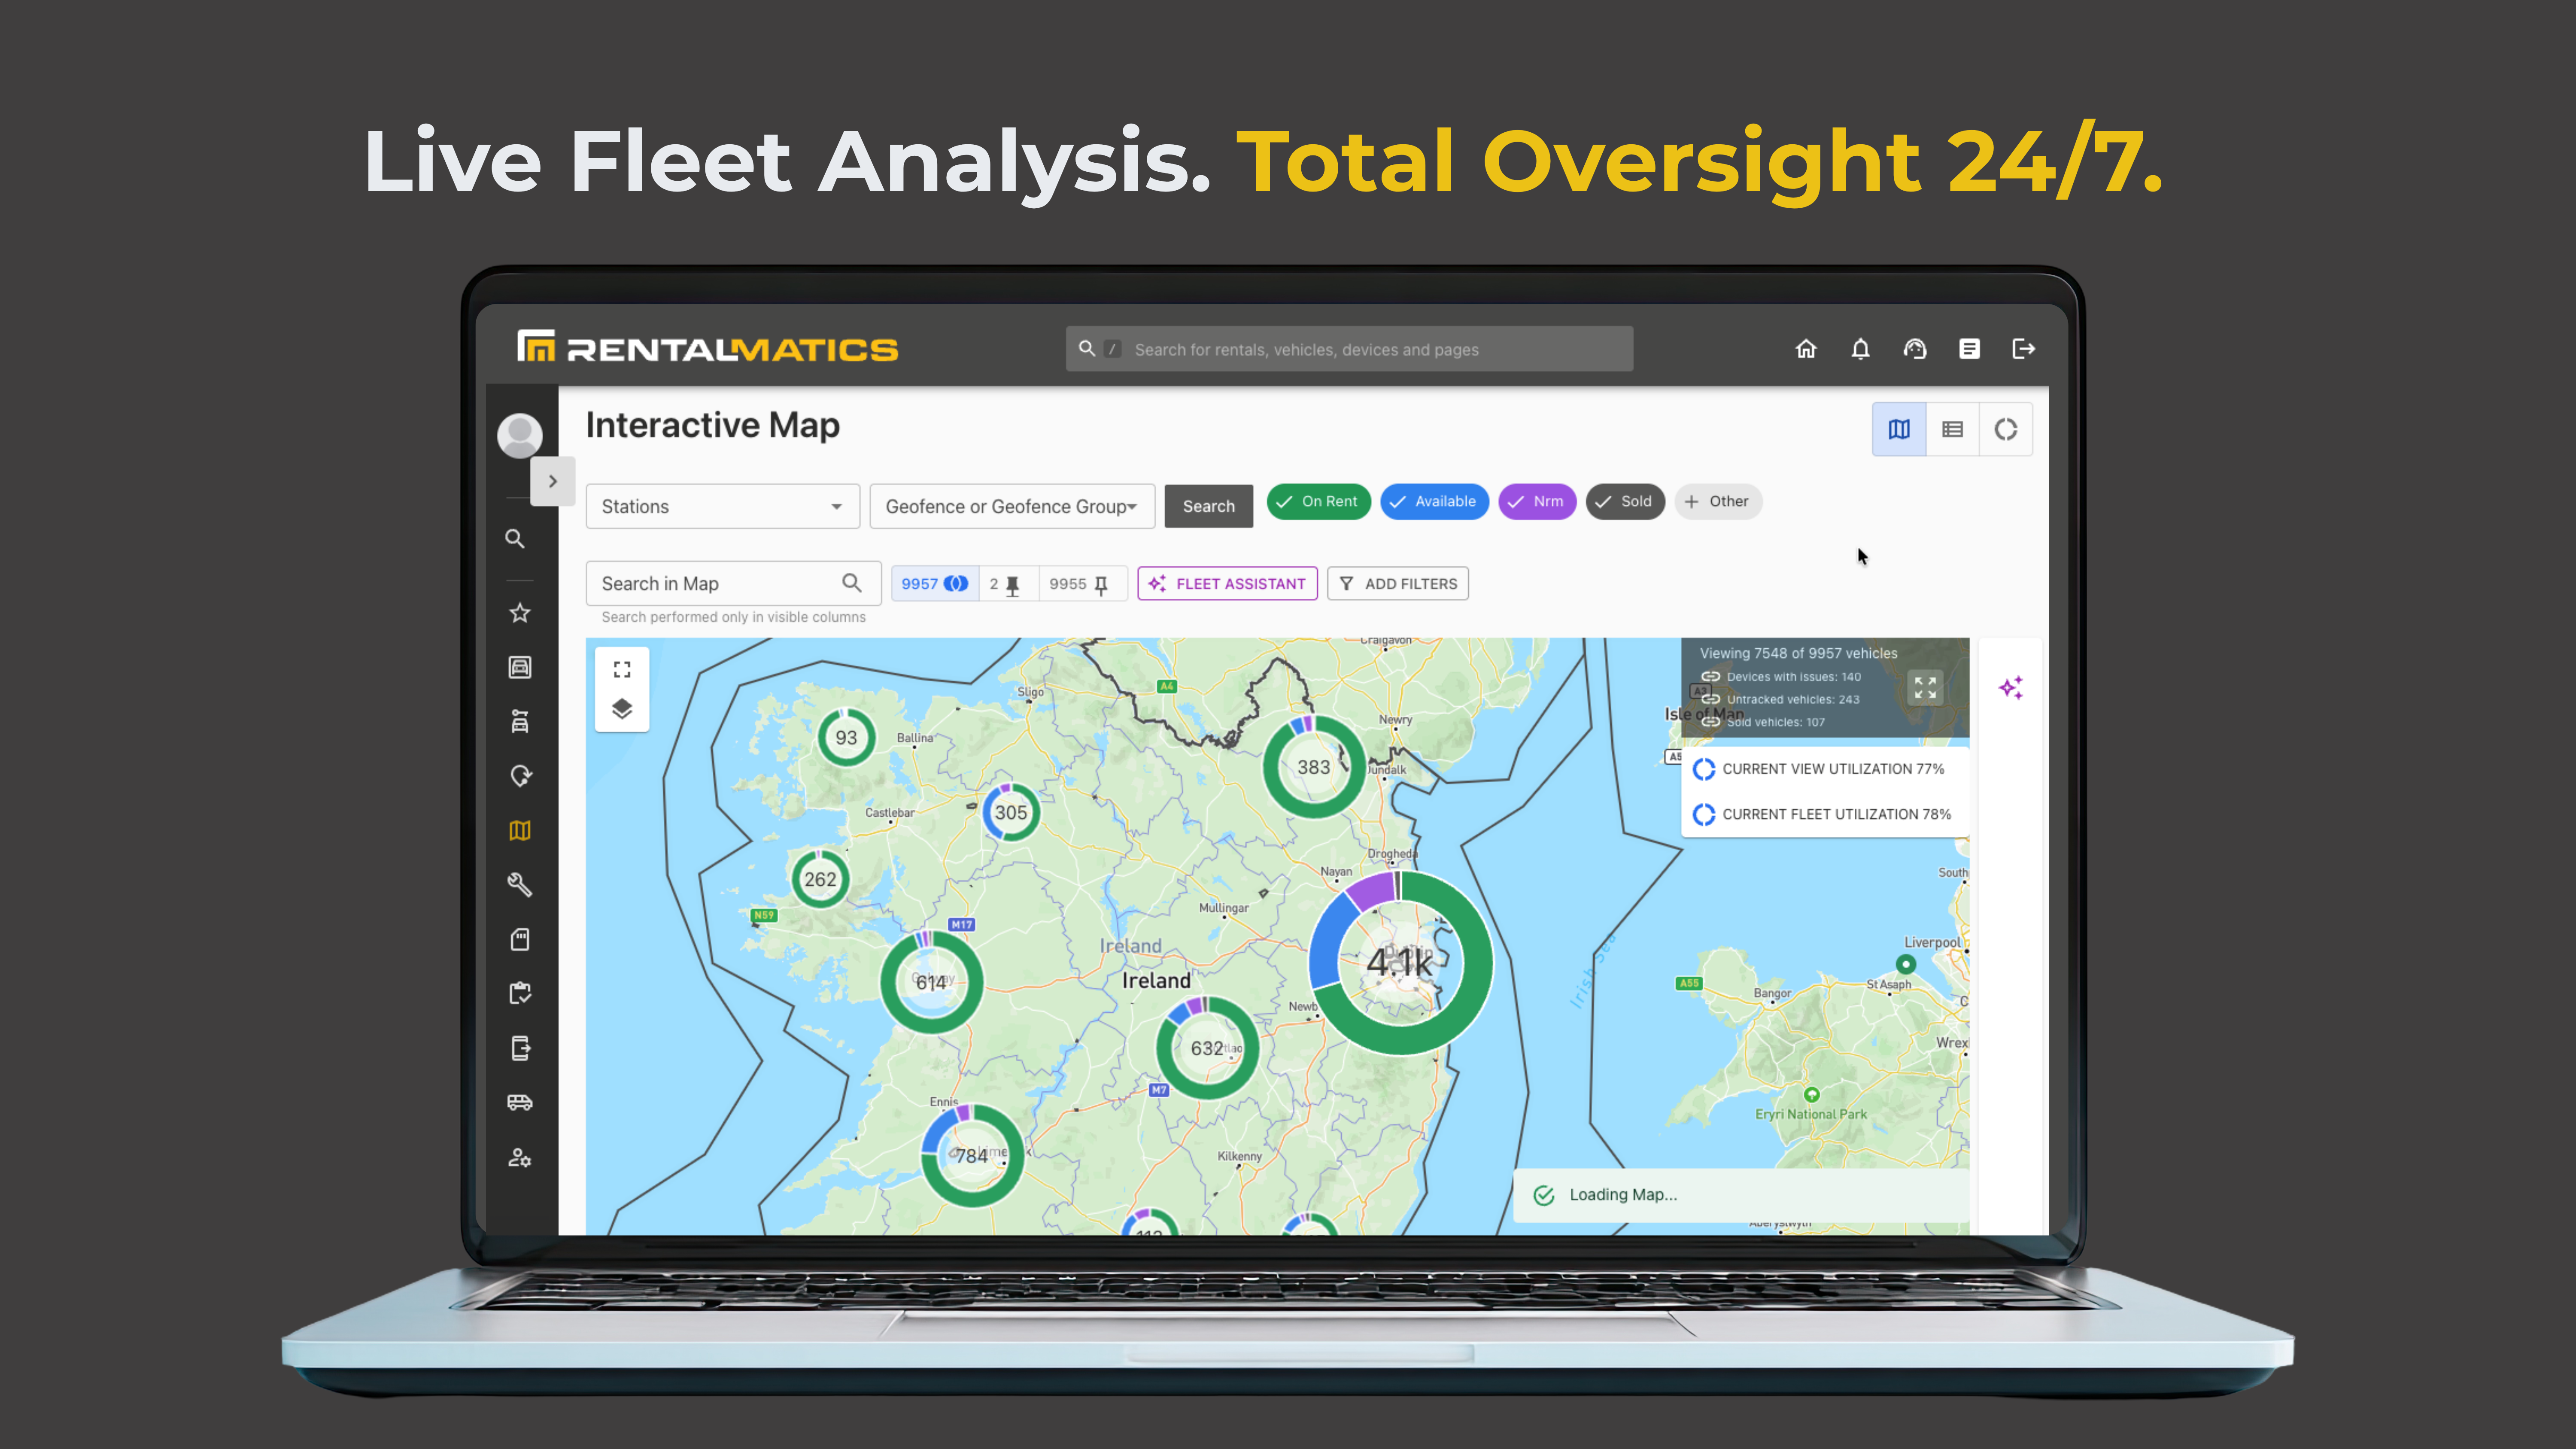Viewport: 2576px width, 1449px height.
Task: Open the user settings icon in sidebar
Action: [520, 1157]
